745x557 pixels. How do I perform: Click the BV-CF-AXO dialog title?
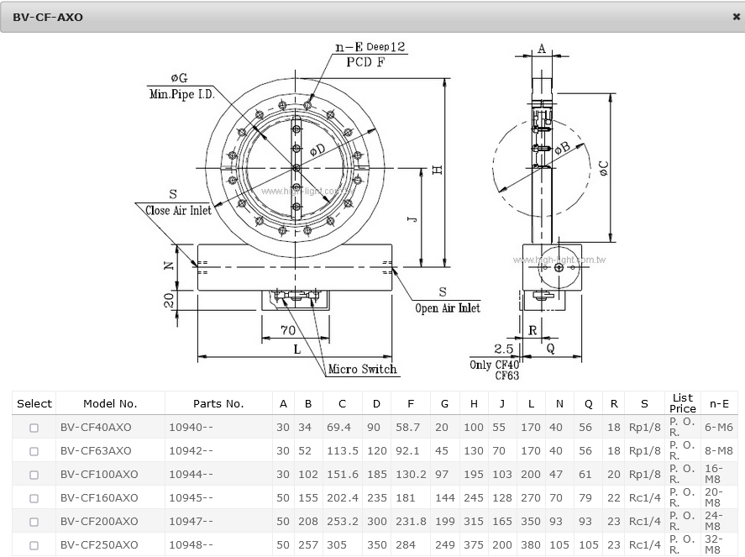click(x=48, y=17)
